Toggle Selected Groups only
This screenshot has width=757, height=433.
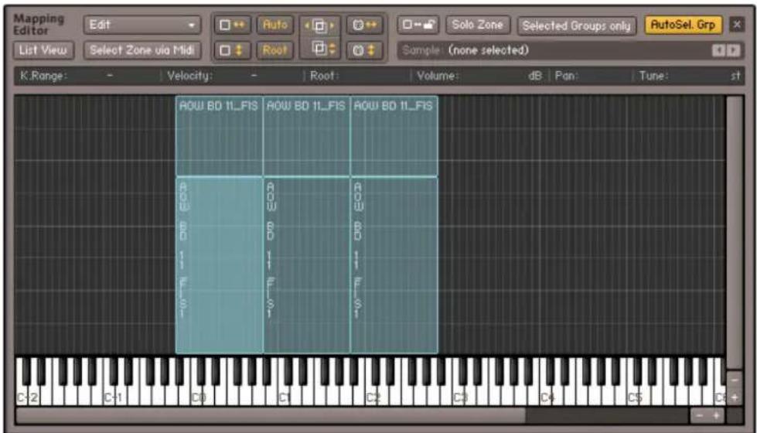576,26
